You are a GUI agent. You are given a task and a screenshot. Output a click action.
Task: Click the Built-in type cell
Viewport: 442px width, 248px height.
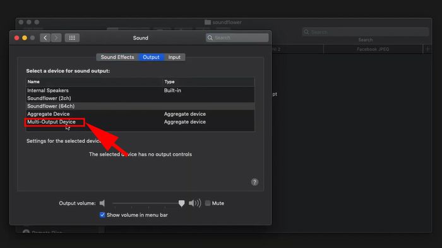click(x=172, y=91)
